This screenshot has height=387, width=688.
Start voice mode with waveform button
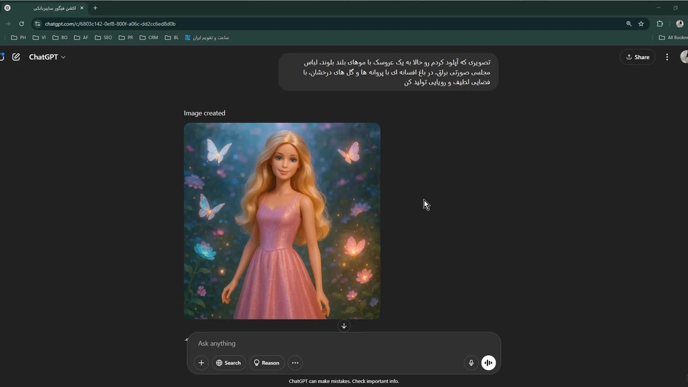(x=488, y=363)
